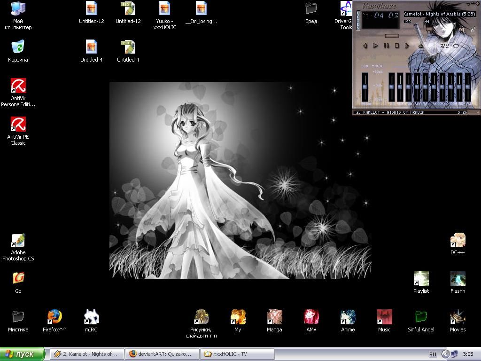Toggle repeat loop in Winamp player
The width and height of the screenshot is (481, 361).
[x=456, y=46]
